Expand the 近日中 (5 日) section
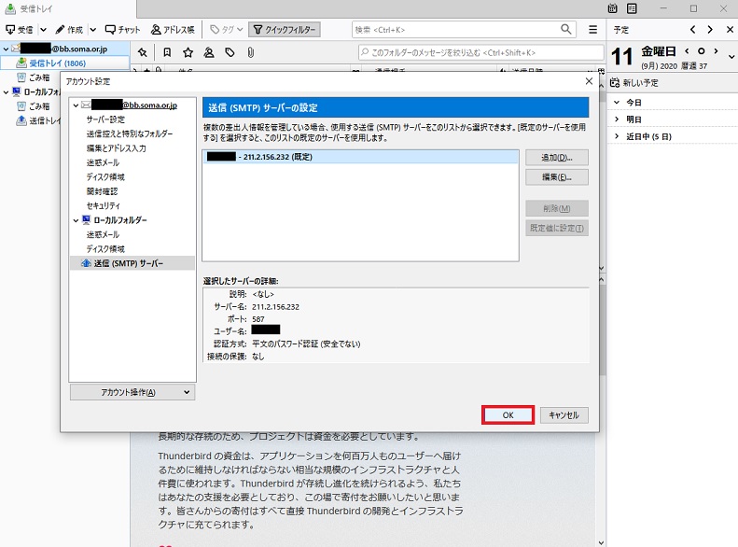The height and width of the screenshot is (547, 738). [x=617, y=136]
